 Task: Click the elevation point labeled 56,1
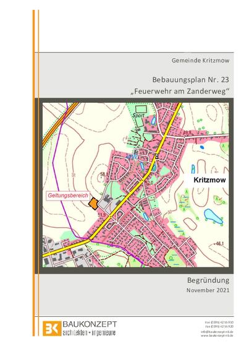point(104,175)
